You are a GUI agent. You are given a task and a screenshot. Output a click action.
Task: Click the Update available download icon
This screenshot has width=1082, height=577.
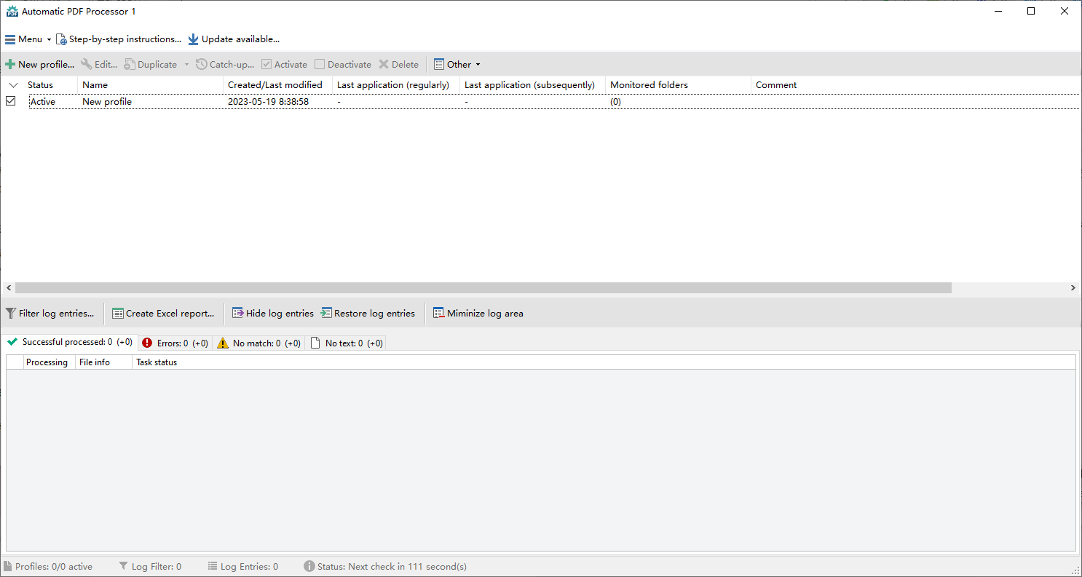[193, 39]
